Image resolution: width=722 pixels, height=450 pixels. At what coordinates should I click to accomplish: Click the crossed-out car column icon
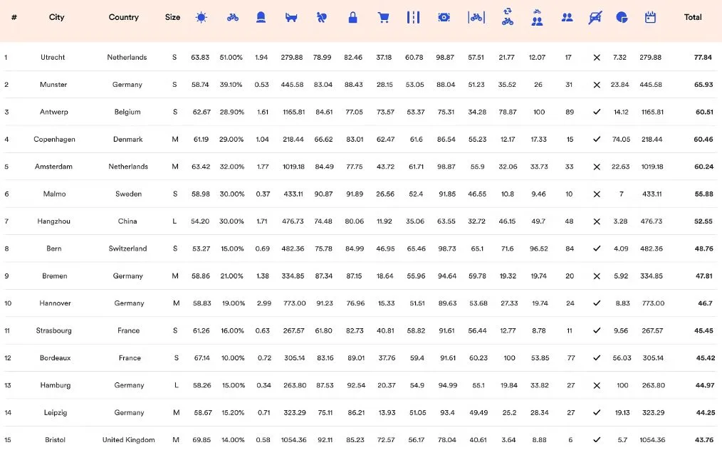595,18
